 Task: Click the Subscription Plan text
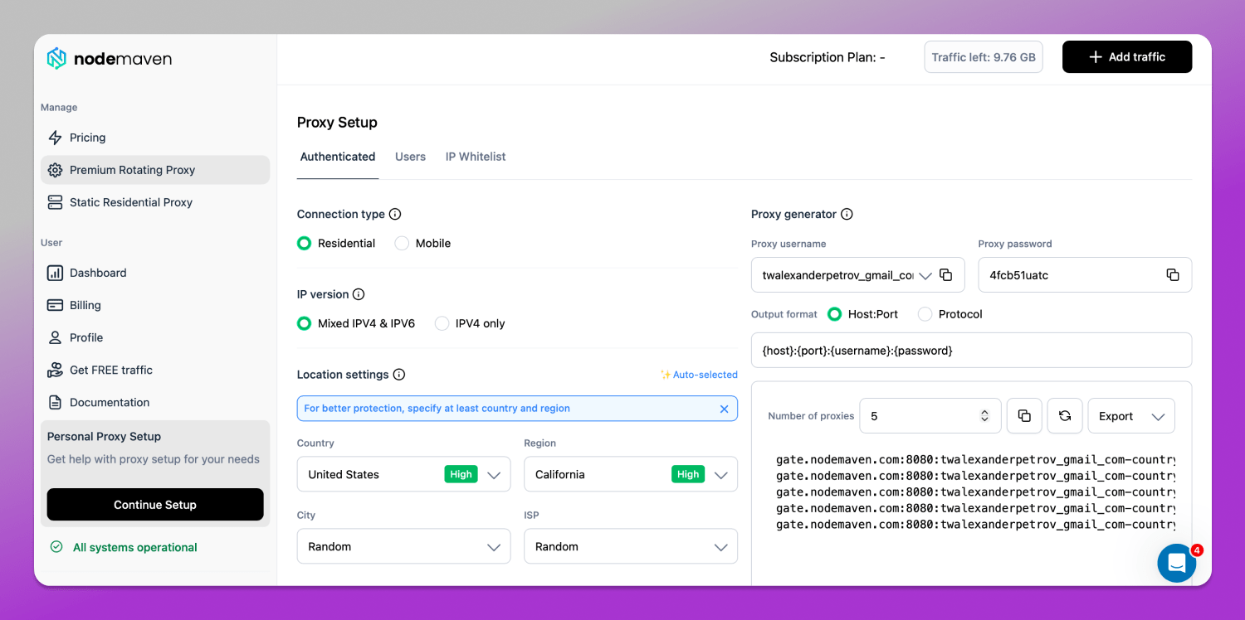[828, 57]
